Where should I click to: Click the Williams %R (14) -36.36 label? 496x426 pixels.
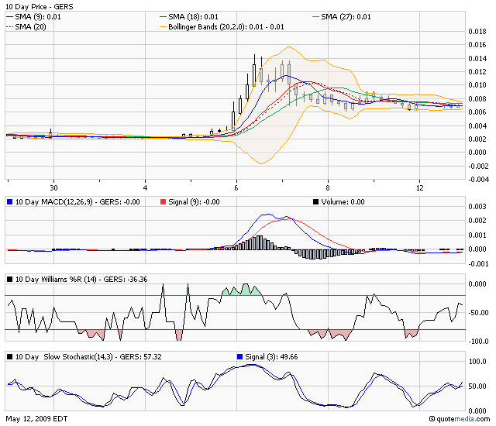click(81, 279)
